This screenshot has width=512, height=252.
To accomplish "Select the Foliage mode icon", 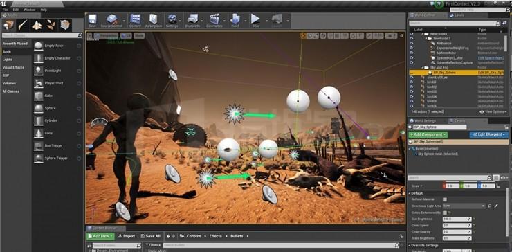I will tap(51, 25).
